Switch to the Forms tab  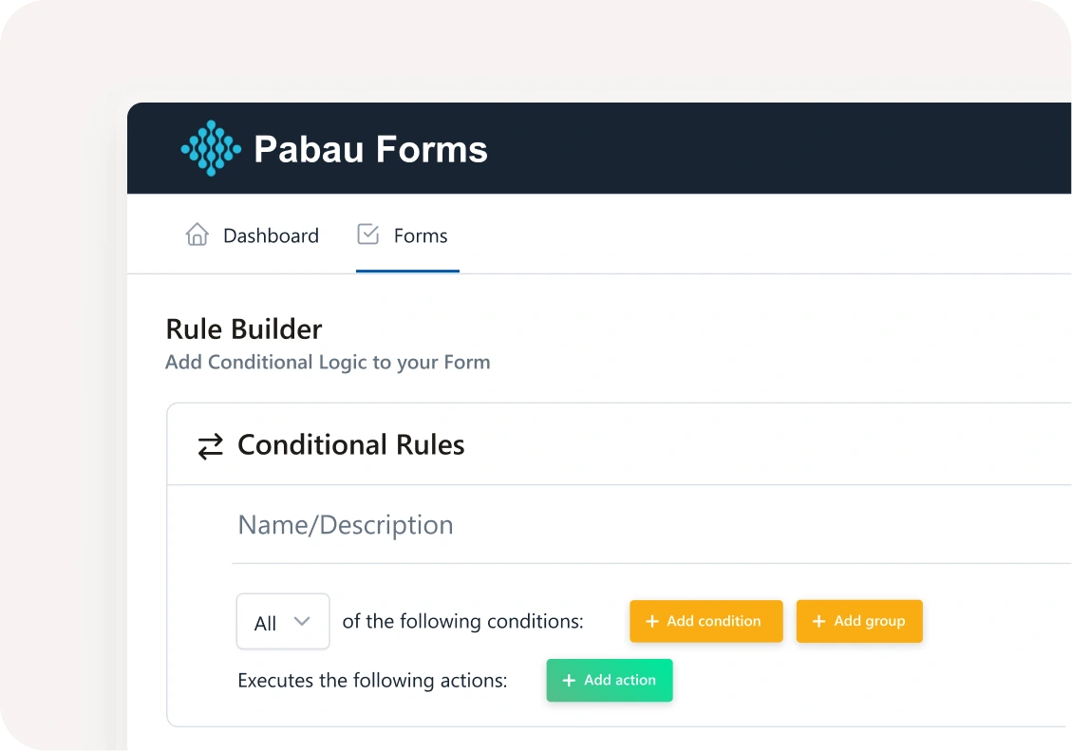420,235
